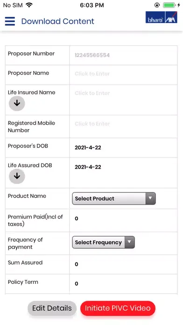Tap the battery status icon
This screenshot has width=183, height=325.
coord(169,5)
